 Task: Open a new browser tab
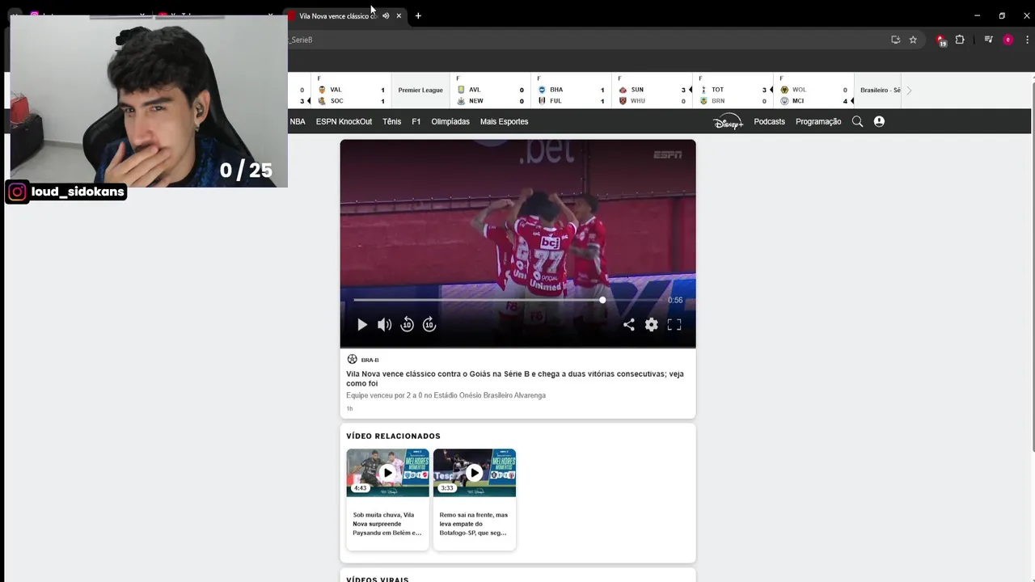(x=418, y=15)
